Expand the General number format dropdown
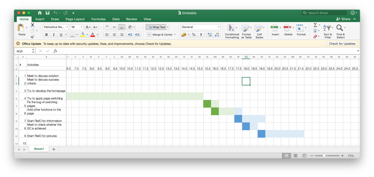374x177 pixels. (219, 27)
